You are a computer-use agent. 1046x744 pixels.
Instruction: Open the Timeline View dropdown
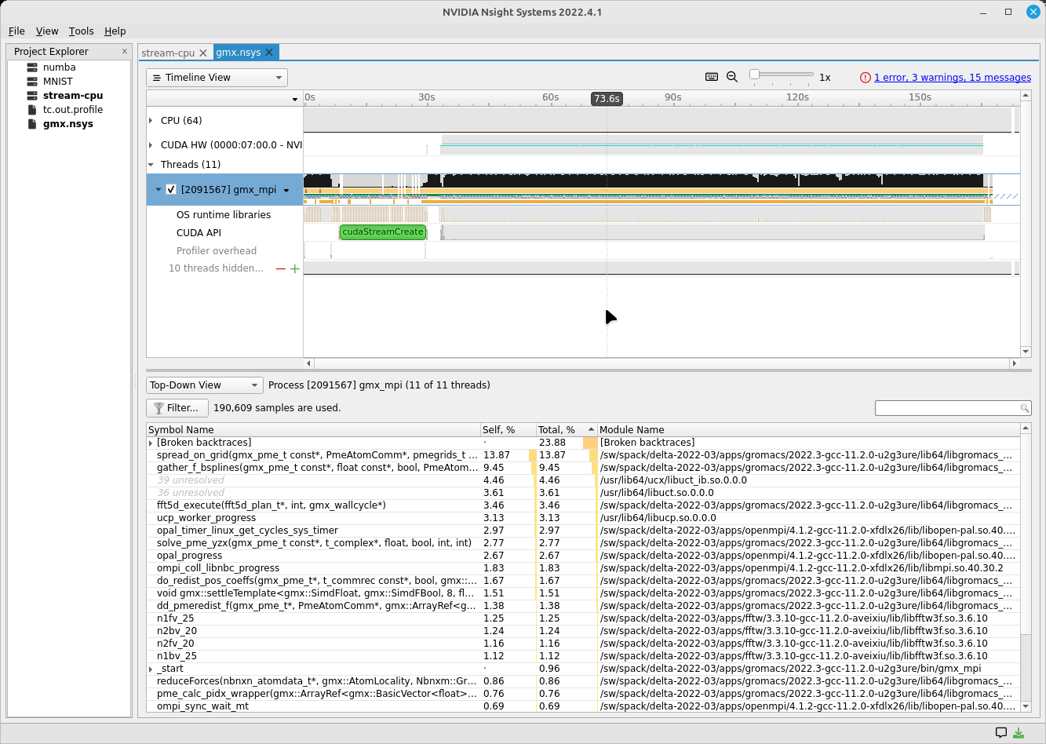pyautogui.click(x=217, y=78)
